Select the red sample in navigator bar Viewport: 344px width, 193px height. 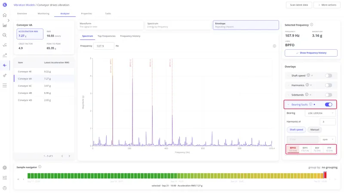tap(325, 175)
